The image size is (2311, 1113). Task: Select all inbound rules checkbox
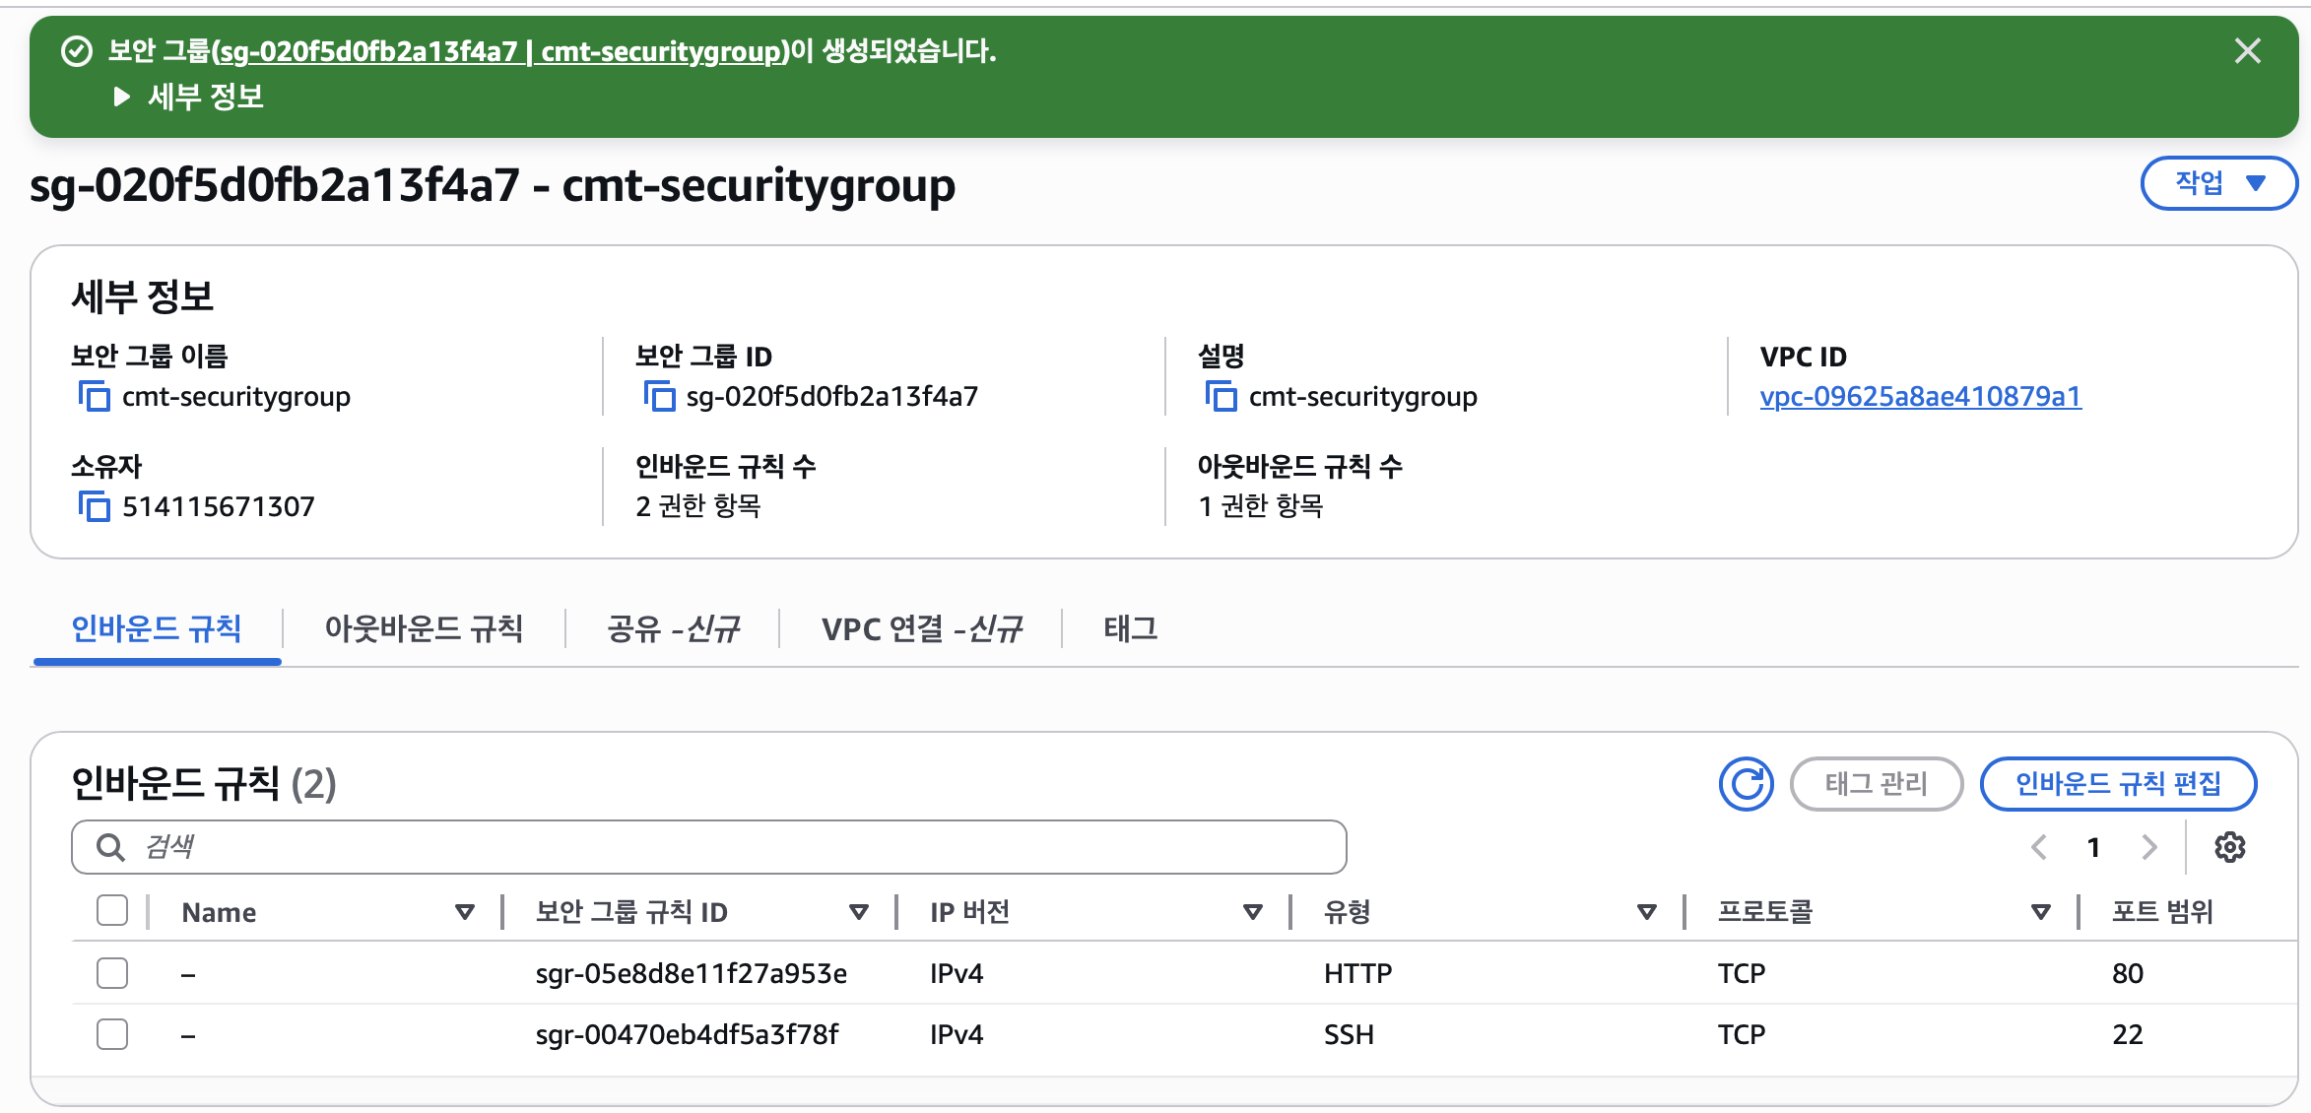pos(112,911)
